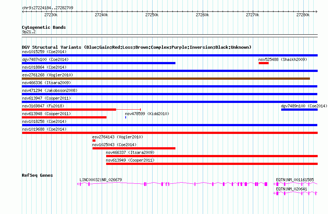Click the nsv1015259 (Coe2014) variant label
Screen dimensions: 328x214
[x=44, y=52]
